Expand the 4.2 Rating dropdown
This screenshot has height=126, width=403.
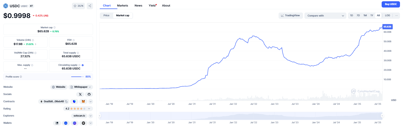tap(78, 109)
